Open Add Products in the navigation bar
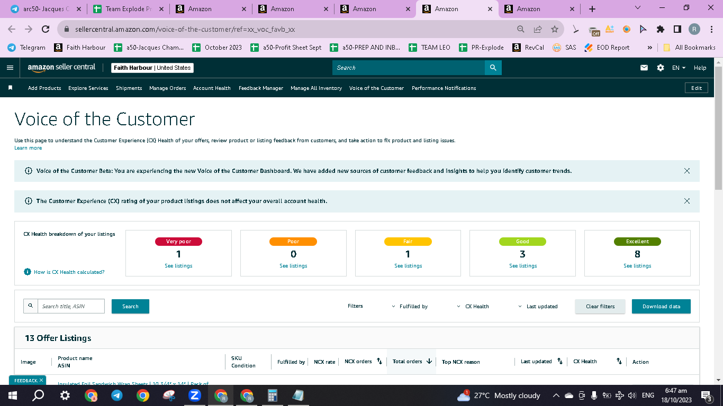 tap(44, 88)
